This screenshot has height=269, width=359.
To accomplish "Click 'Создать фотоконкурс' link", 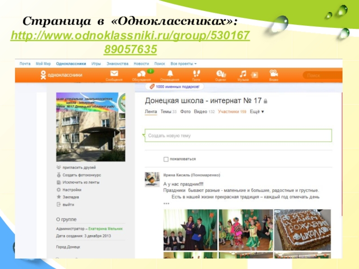I will (x=82, y=175).
